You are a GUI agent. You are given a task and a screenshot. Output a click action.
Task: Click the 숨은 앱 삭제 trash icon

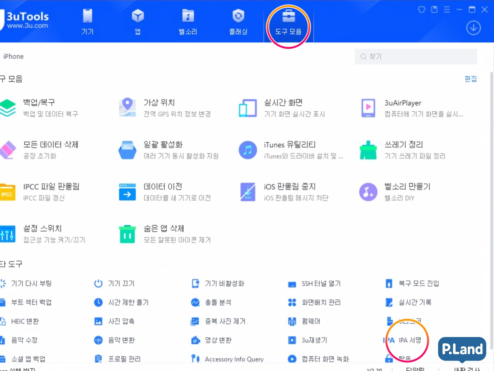point(127,234)
